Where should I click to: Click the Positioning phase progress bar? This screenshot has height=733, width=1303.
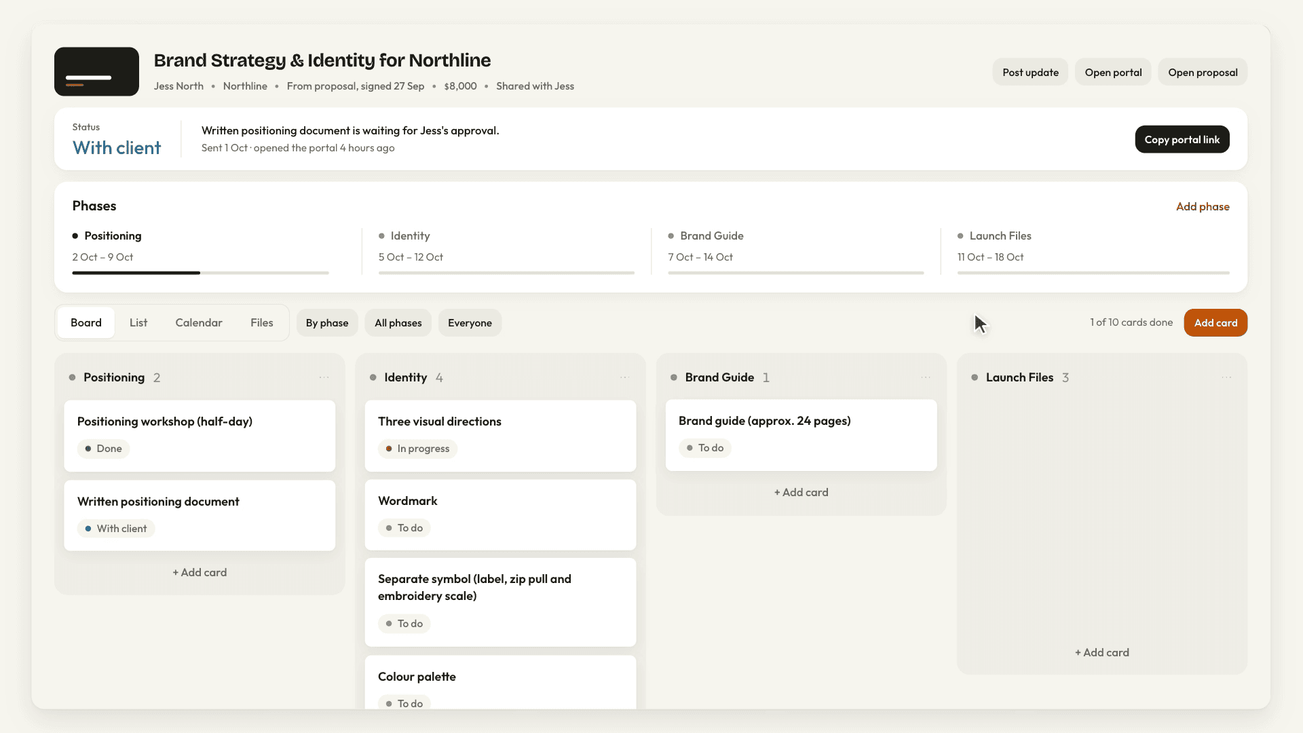200,273
